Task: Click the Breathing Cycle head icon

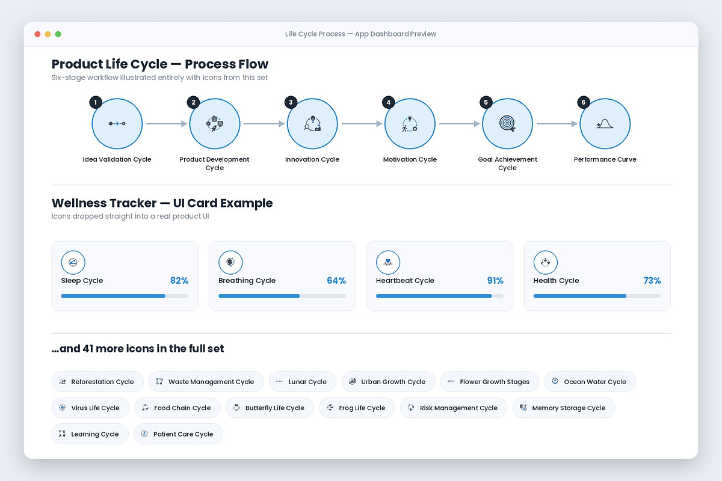Action: [230, 262]
